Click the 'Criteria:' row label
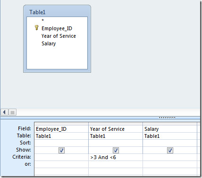The height and width of the screenshot is (178, 202). tap(22, 157)
